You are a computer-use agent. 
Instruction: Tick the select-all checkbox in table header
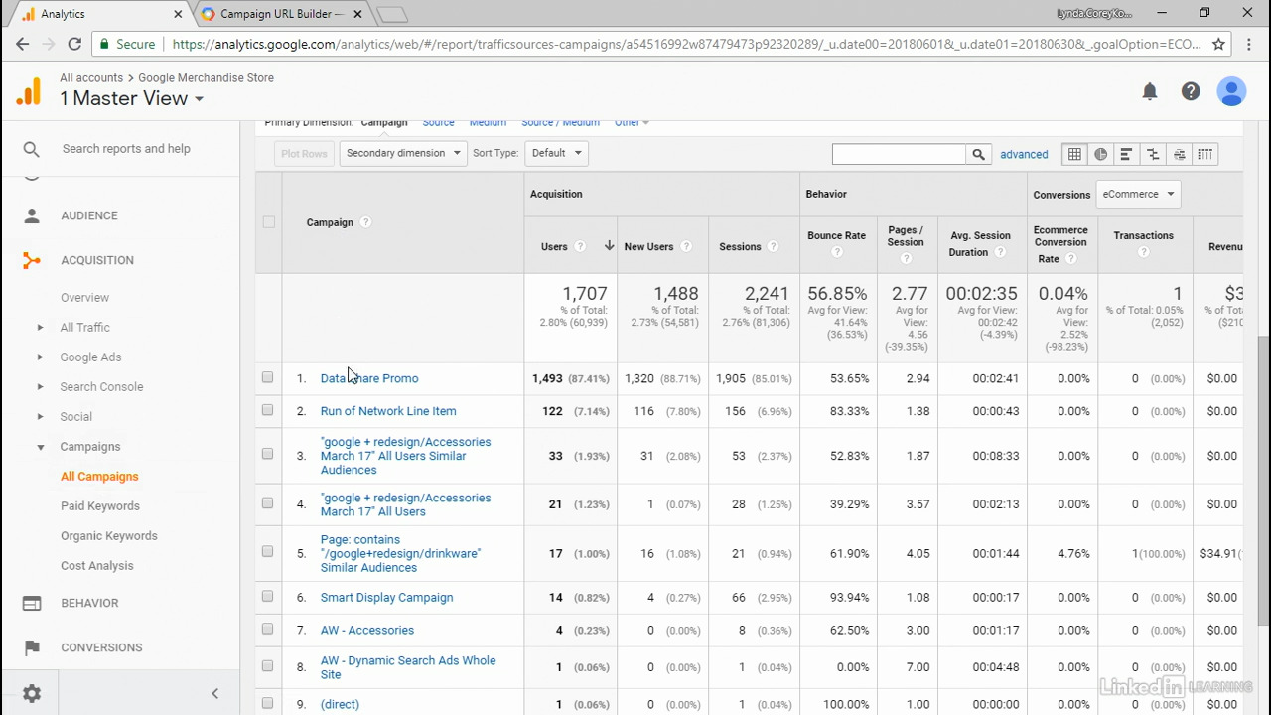268,222
